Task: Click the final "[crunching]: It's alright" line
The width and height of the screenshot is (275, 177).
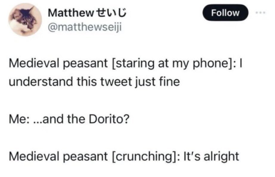Action: (x=124, y=156)
